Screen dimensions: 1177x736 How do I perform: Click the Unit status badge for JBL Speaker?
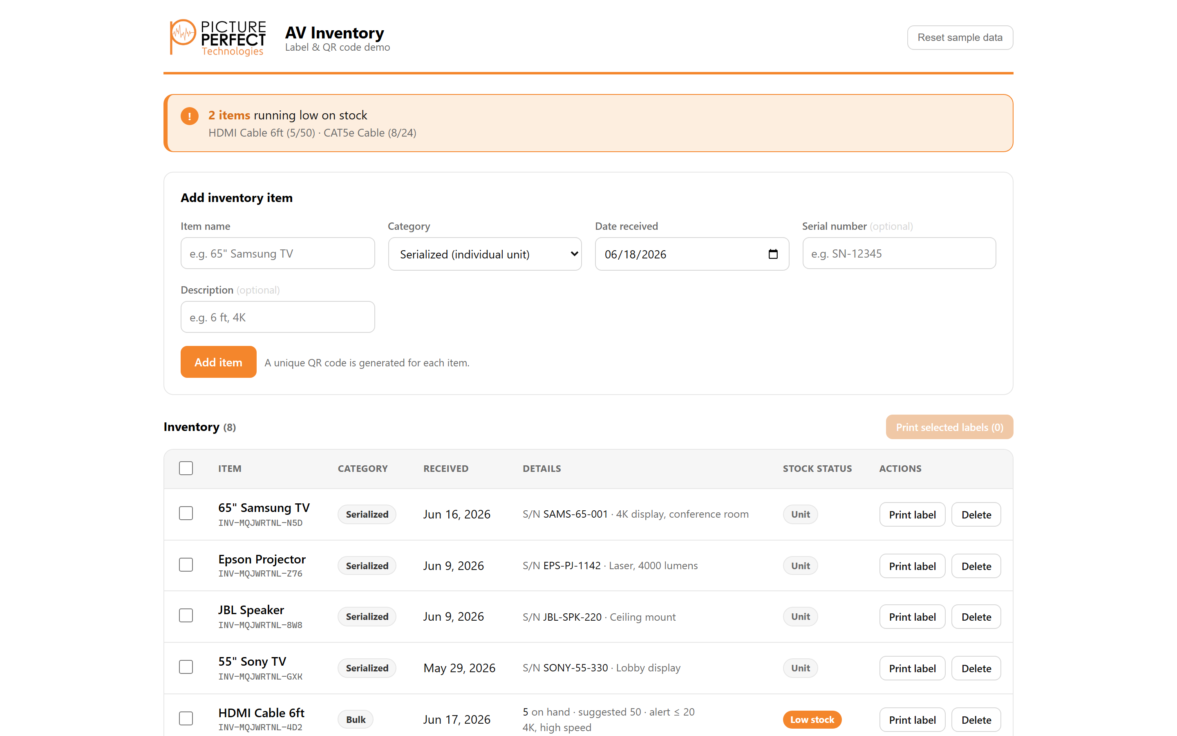800,617
